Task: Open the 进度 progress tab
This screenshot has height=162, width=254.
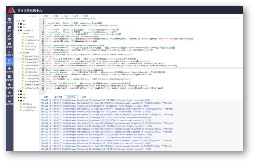Action: point(46,97)
